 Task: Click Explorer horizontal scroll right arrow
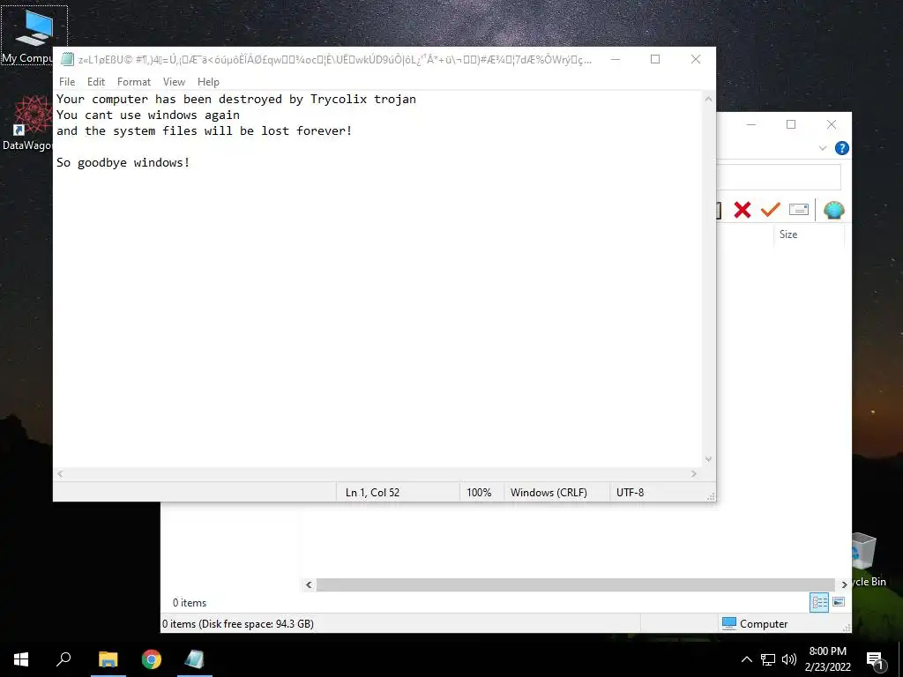pos(844,585)
